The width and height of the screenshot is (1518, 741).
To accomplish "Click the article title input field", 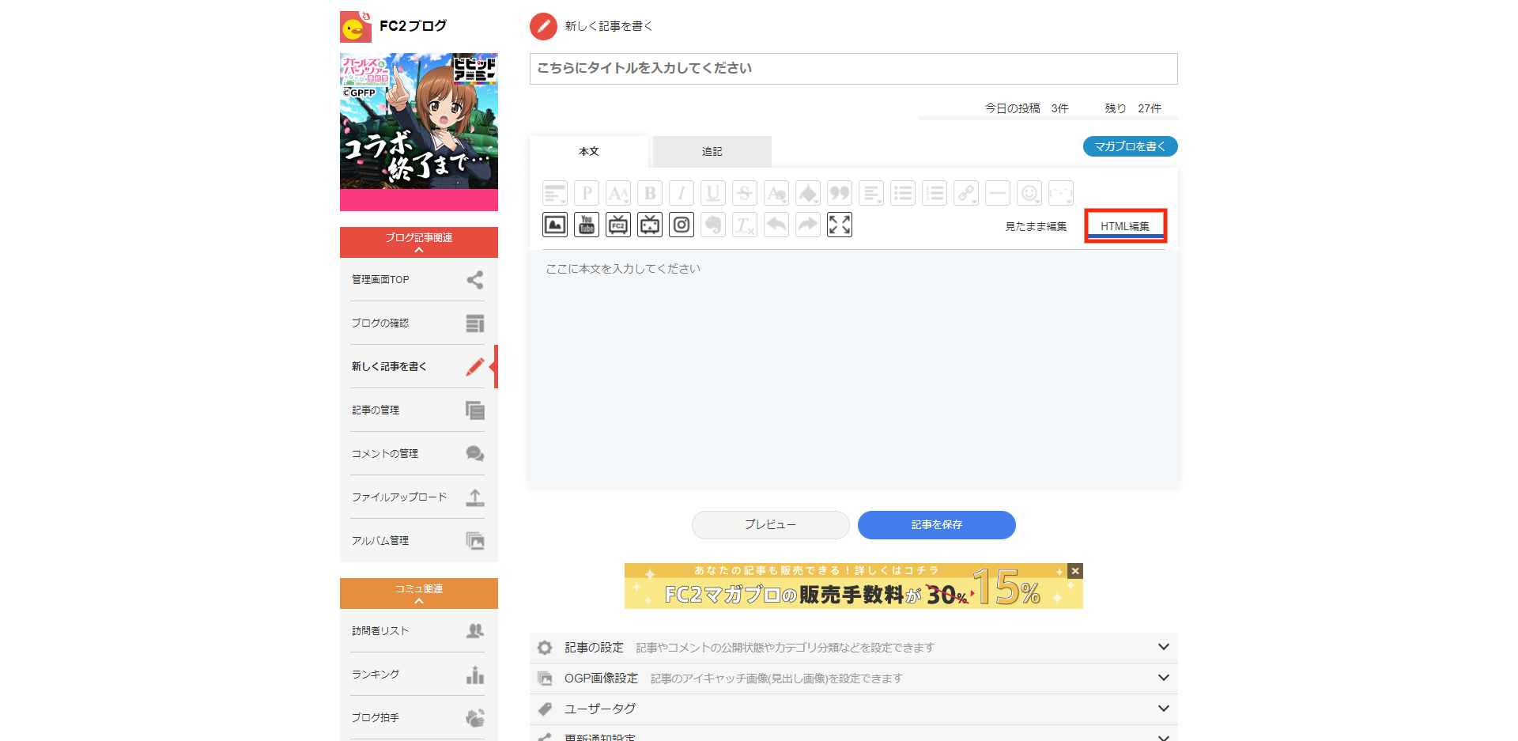I will click(x=854, y=69).
